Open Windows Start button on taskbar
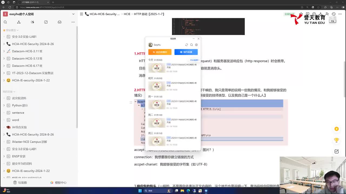The width and height of the screenshot is (346, 194). point(140,191)
